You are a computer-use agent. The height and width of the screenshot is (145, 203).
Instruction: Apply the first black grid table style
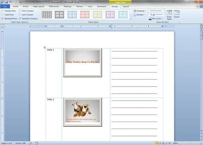[47, 14]
